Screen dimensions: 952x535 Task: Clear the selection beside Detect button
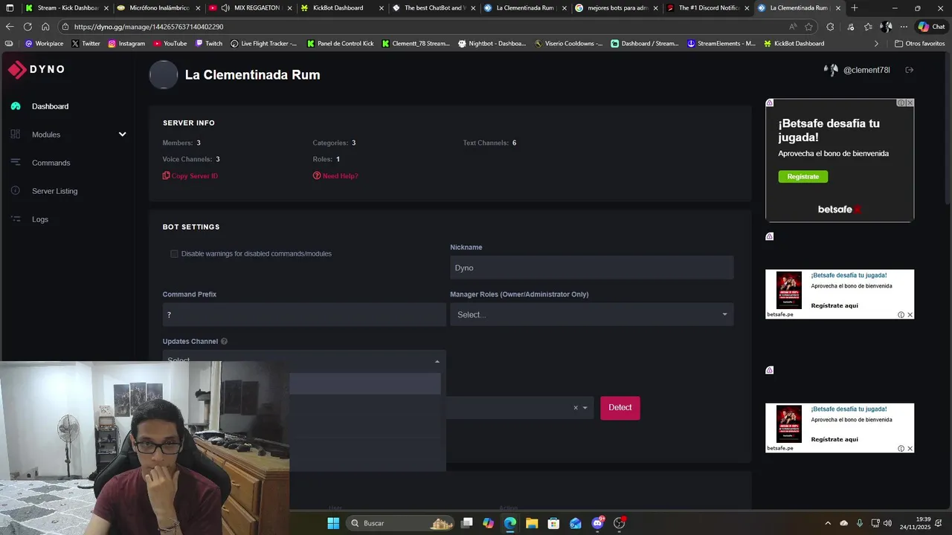click(575, 408)
